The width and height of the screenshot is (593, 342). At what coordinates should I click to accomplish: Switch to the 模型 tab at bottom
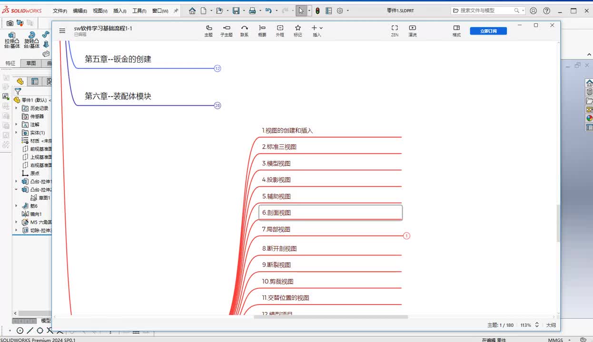46,321
